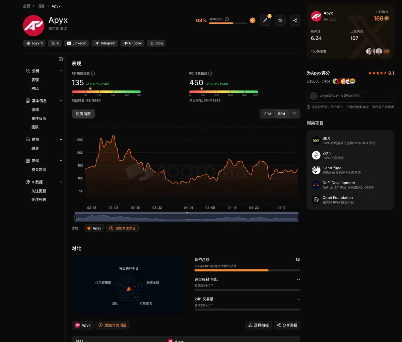This screenshot has height=342, width=402.
Task: Click the Top关注者 avatar group
Action: 378,51
